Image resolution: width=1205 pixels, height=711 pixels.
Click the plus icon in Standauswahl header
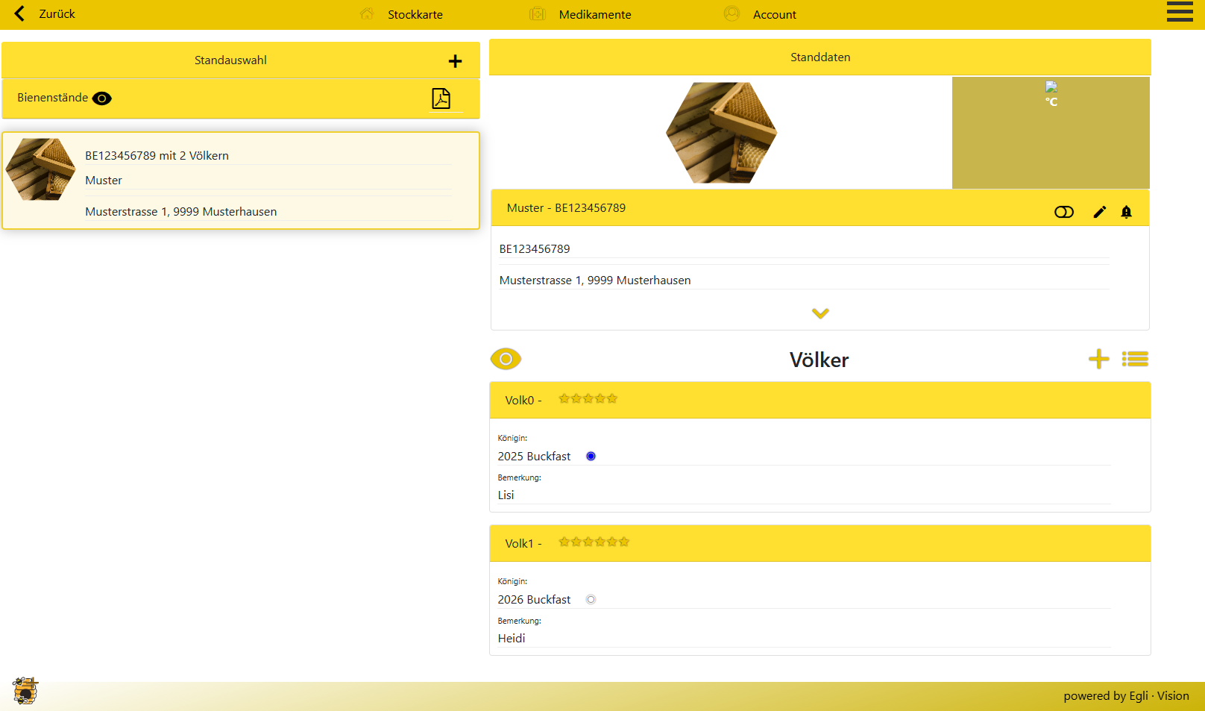click(x=455, y=61)
